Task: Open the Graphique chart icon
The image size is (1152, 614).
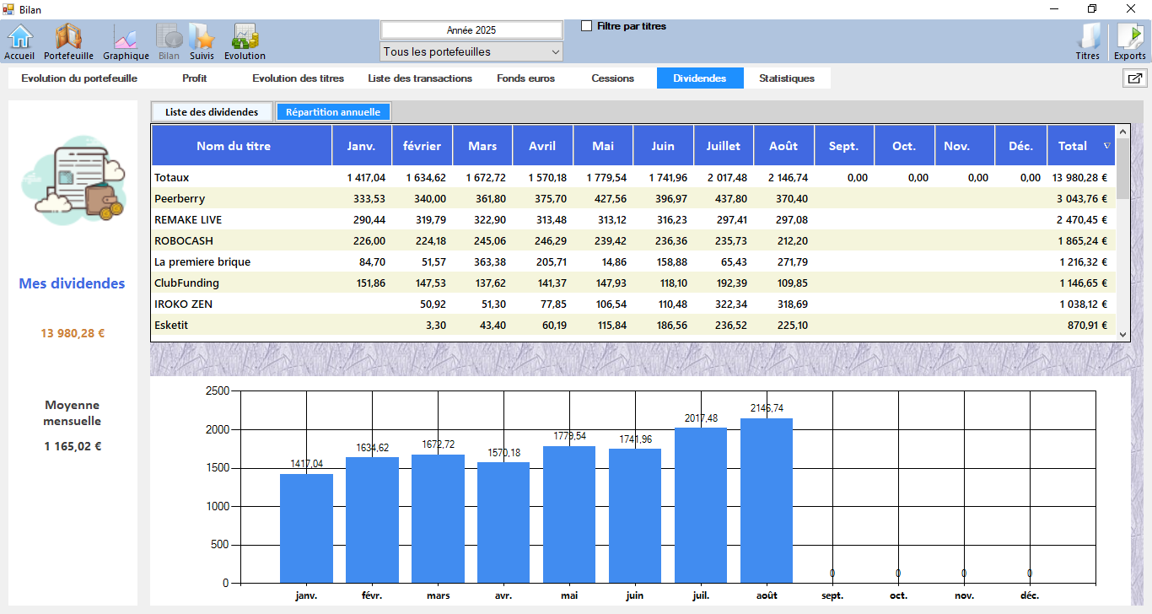Action: [x=126, y=40]
